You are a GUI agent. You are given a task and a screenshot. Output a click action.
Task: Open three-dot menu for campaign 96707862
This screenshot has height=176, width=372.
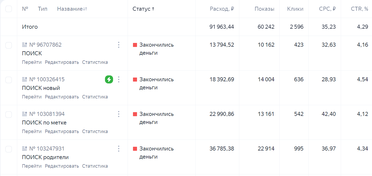point(118,45)
